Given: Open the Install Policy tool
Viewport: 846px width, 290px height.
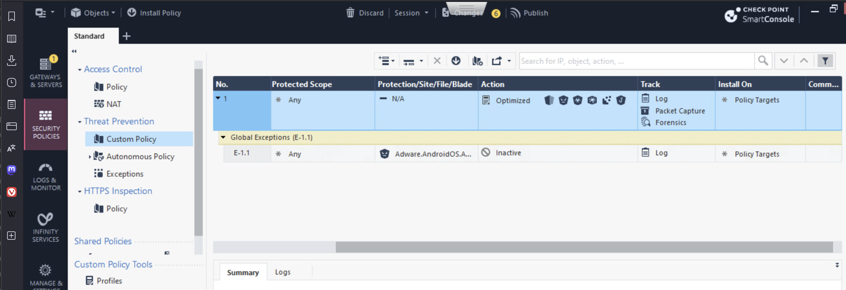Looking at the screenshot, I should point(154,13).
